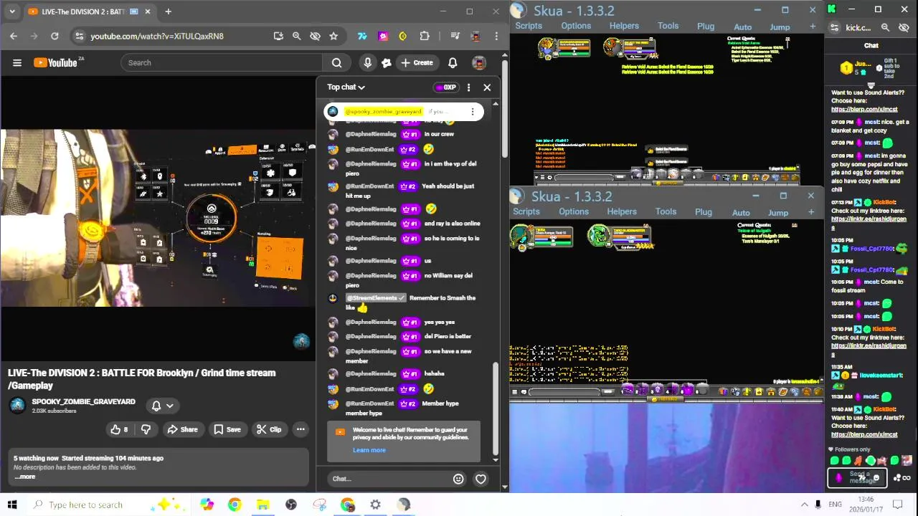Click the live chat scrollbar

point(495,410)
